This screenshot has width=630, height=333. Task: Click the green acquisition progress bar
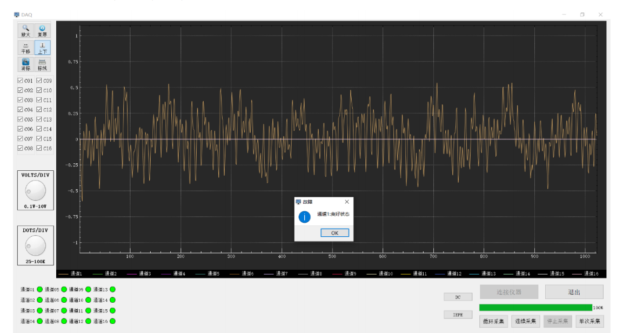point(535,308)
